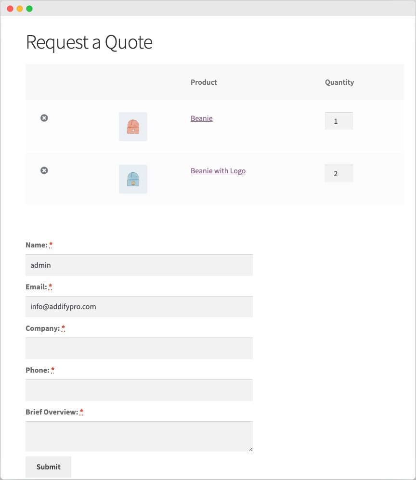Click the empty Phone input field
416x480 pixels.
[x=139, y=390]
